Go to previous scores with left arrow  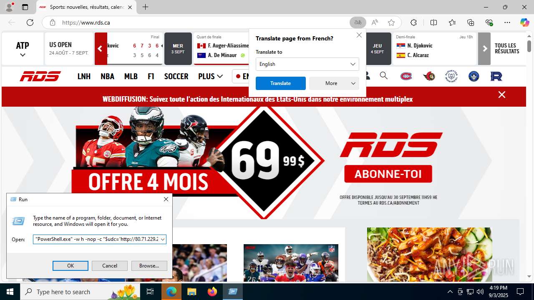point(101,49)
